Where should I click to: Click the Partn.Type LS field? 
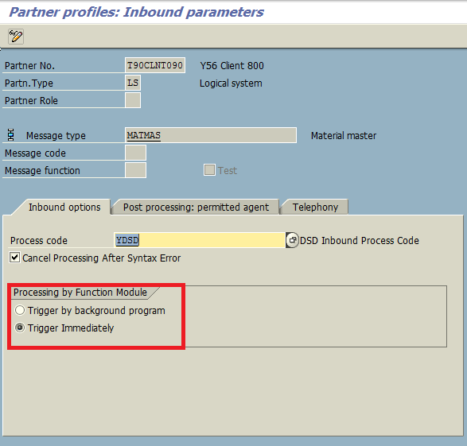point(133,83)
